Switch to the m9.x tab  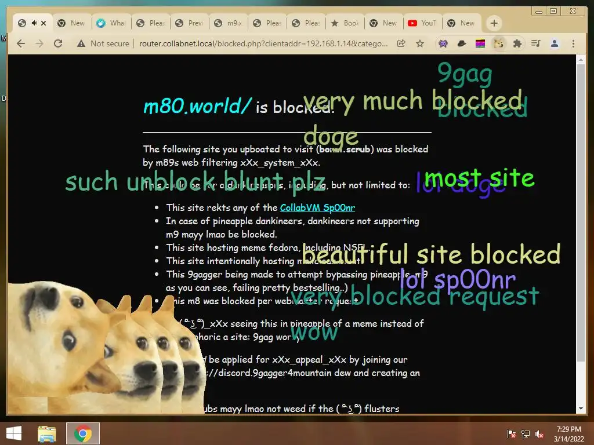(229, 23)
